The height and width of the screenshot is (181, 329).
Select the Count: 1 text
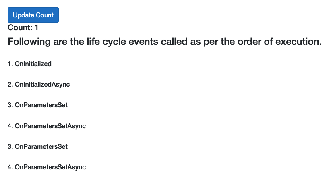[23, 27]
